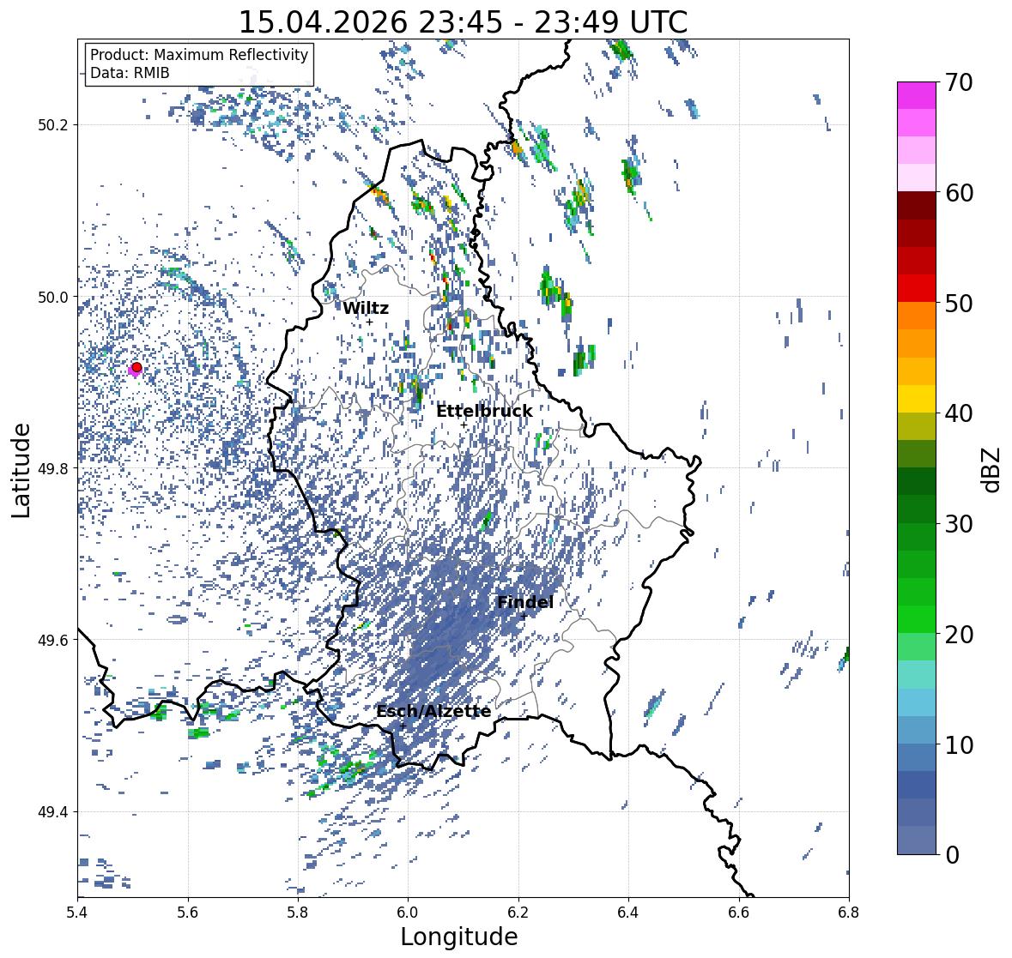Click the red radar location dot
Image resolution: width=1012 pixels, height=958 pixels.
(x=136, y=367)
